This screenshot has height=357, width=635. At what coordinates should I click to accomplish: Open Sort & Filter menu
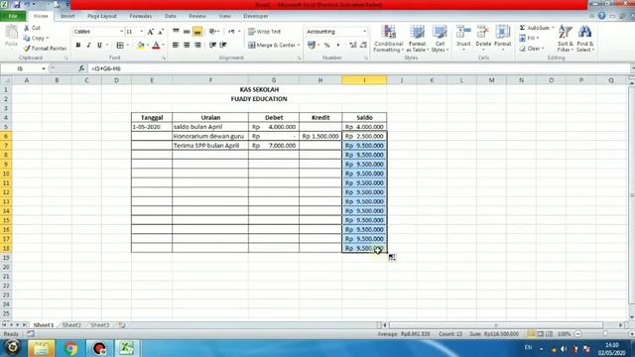pos(565,39)
